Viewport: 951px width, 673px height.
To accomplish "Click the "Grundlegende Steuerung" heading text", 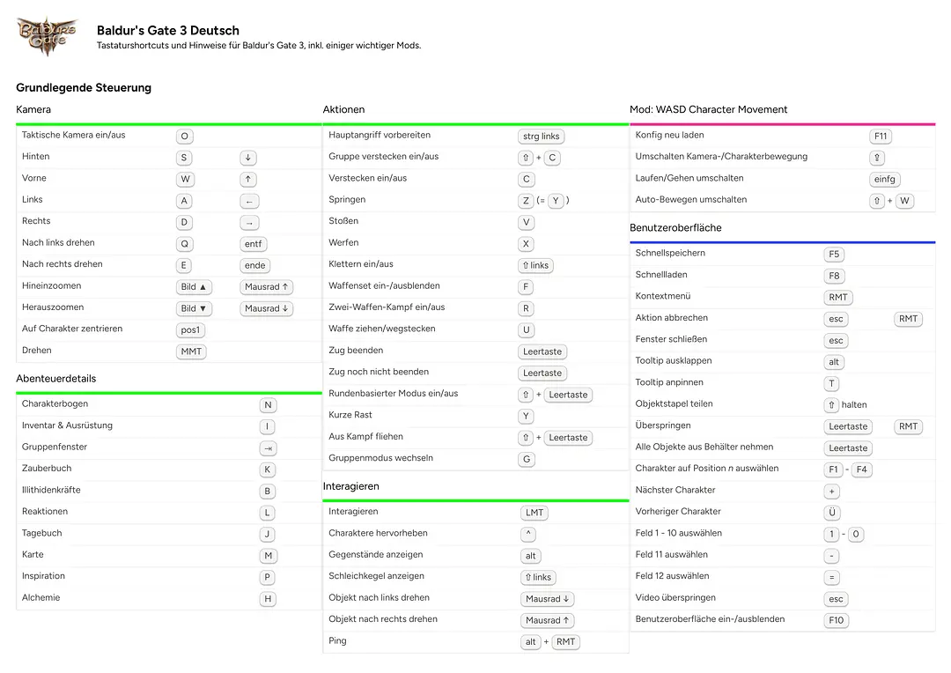I will click(x=84, y=87).
